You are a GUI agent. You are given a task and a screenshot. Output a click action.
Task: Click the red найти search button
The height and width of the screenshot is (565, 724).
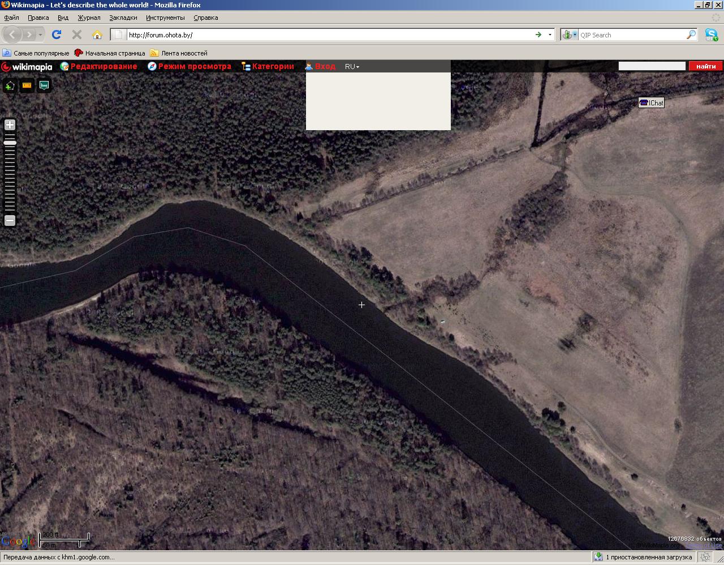[x=705, y=66]
